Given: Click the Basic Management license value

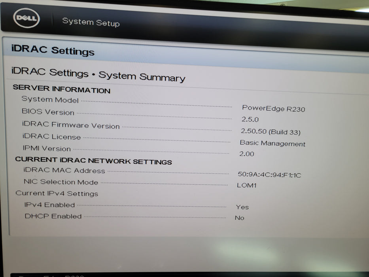Looking at the screenshot, I should pyautogui.click(x=272, y=143).
